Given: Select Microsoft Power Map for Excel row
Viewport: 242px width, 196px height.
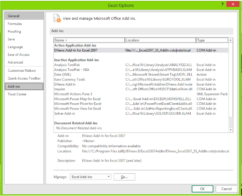Looking at the screenshot, I should [141, 99].
